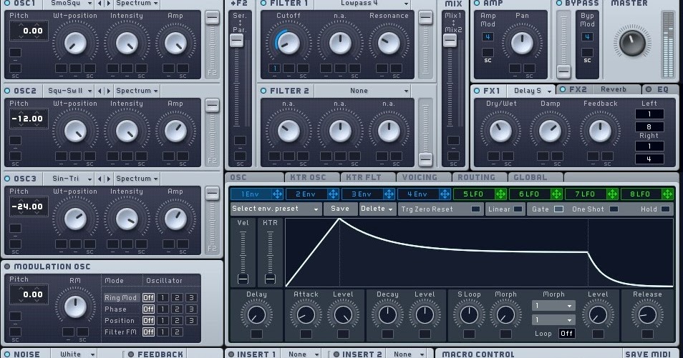Select next wavetable arrow for OSC2

[109, 91]
